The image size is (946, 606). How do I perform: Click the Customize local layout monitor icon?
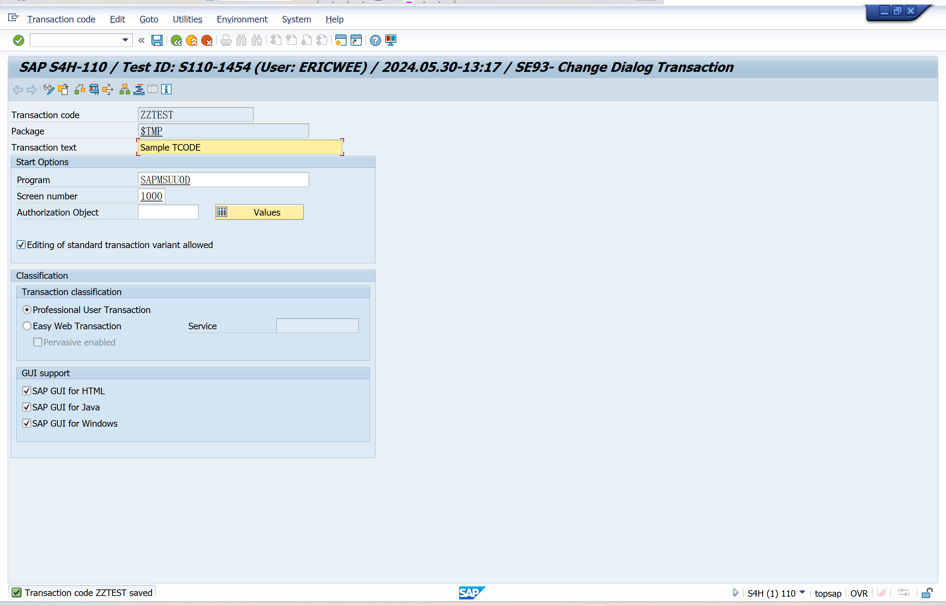391,40
